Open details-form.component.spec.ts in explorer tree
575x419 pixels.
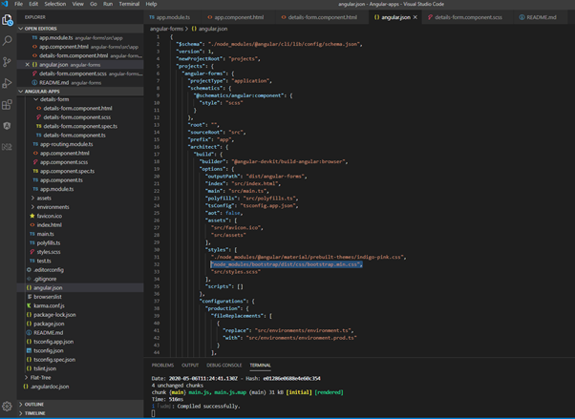tap(80, 126)
